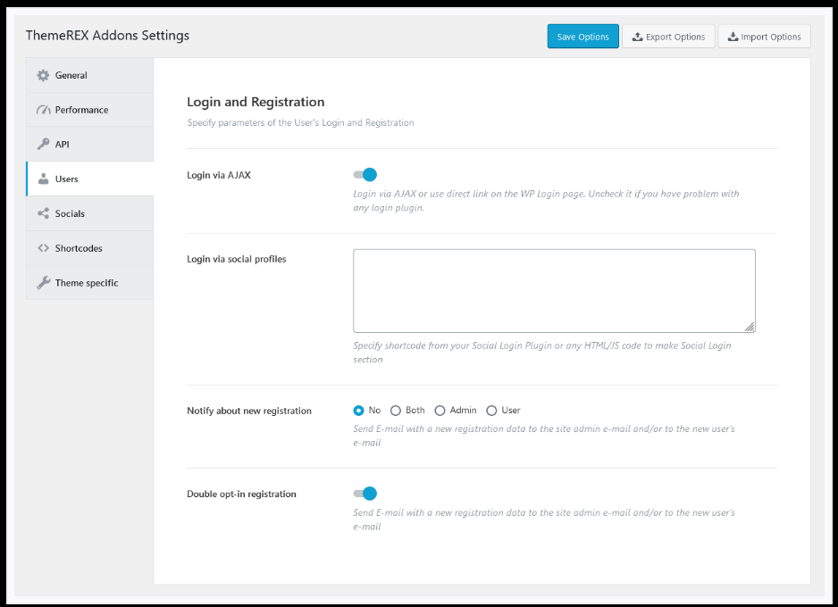Save the addon options
838x607 pixels.
click(x=583, y=37)
